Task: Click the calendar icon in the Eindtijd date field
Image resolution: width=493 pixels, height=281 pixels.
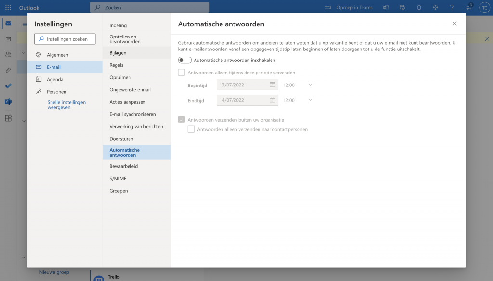Action: pos(272,100)
